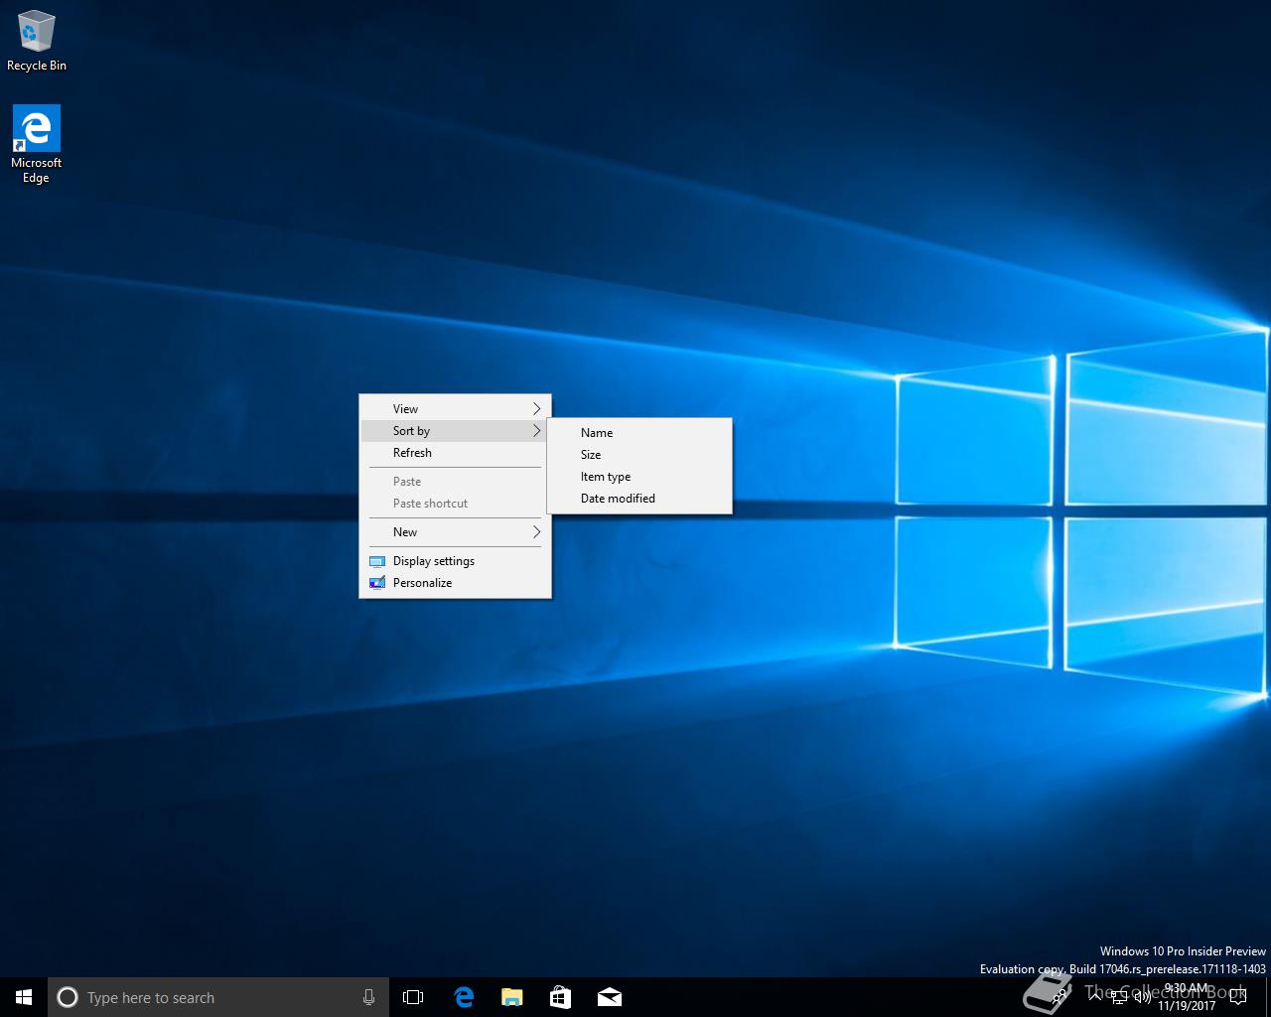Select Personalize from the context menu
The width and height of the screenshot is (1271, 1017).
(422, 583)
